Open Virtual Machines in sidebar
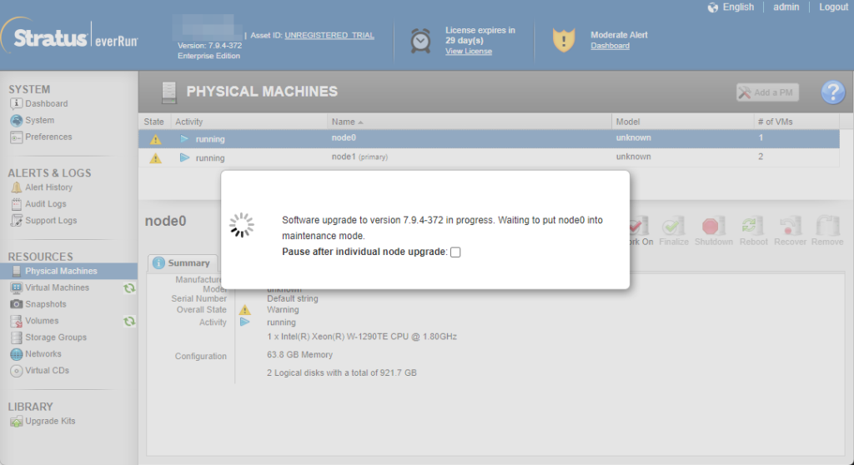This screenshot has height=465, width=854. [58, 287]
